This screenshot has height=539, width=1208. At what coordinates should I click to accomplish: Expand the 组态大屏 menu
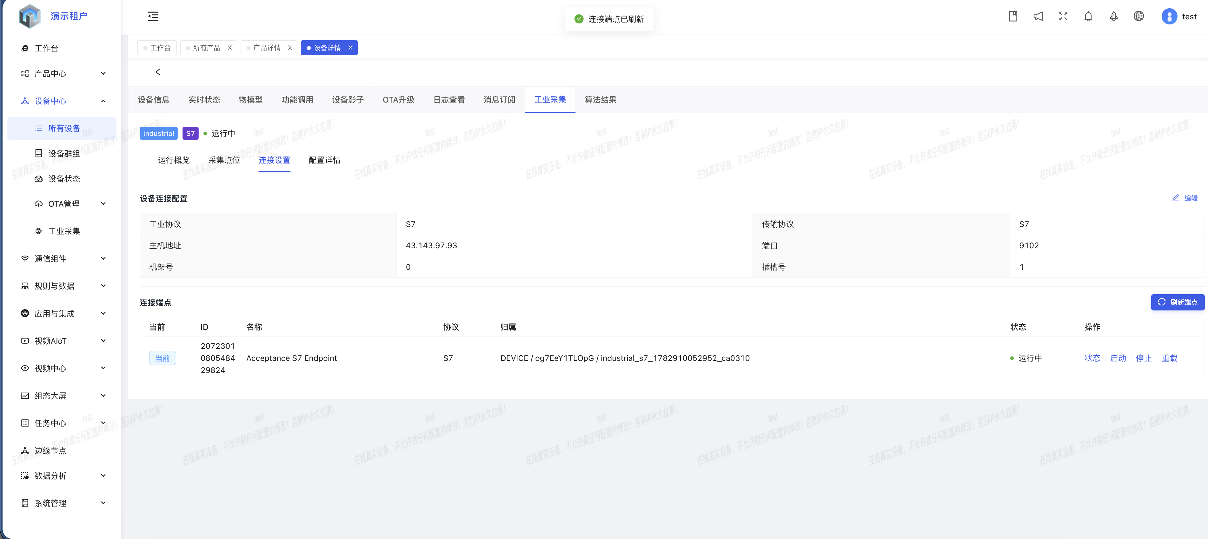pos(62,396)
